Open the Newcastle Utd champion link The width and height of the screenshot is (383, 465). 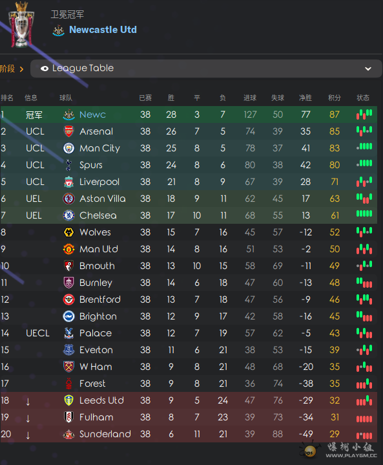tap(103, 30)
